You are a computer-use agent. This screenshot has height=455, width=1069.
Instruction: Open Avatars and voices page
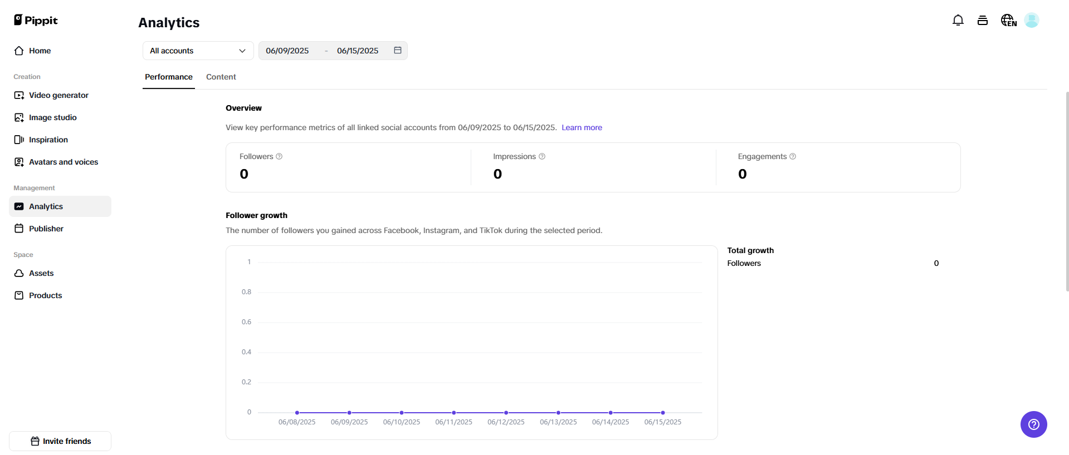point(60,162)
